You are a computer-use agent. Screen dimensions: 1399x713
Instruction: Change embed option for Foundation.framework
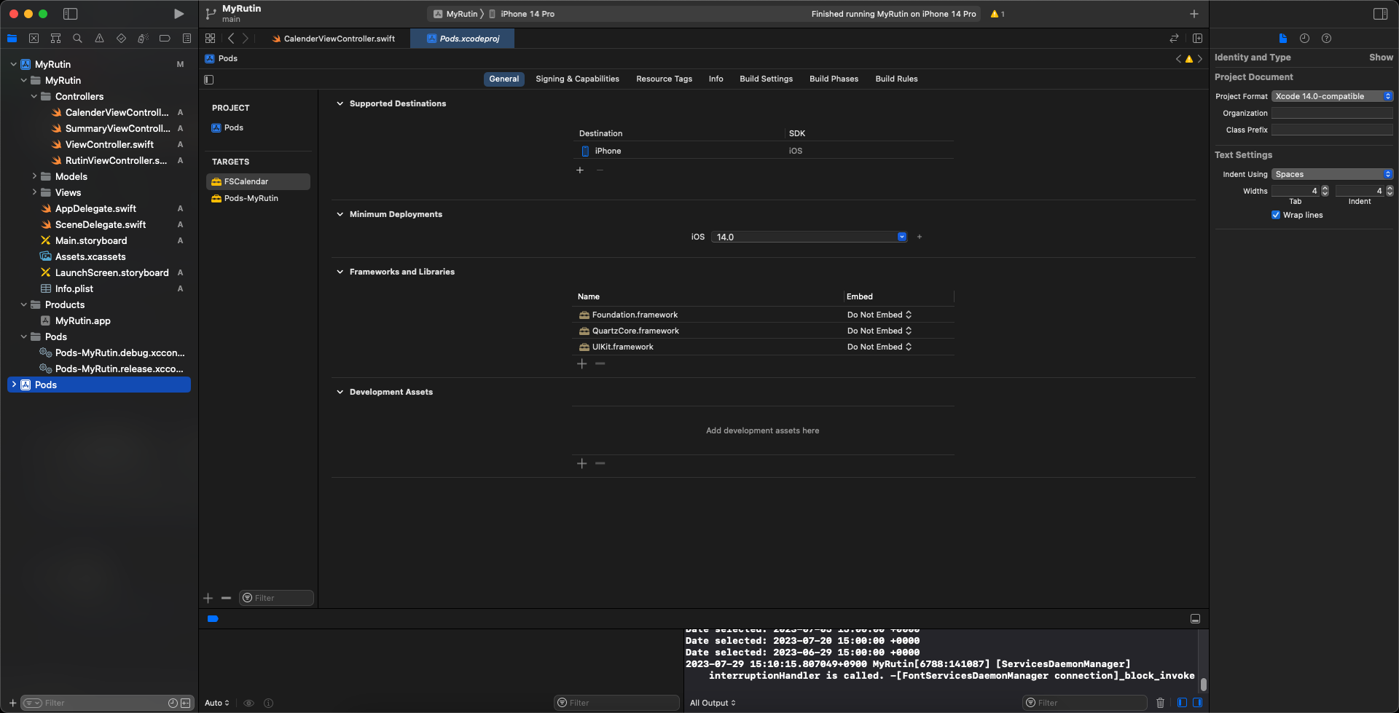pos(879,315)
